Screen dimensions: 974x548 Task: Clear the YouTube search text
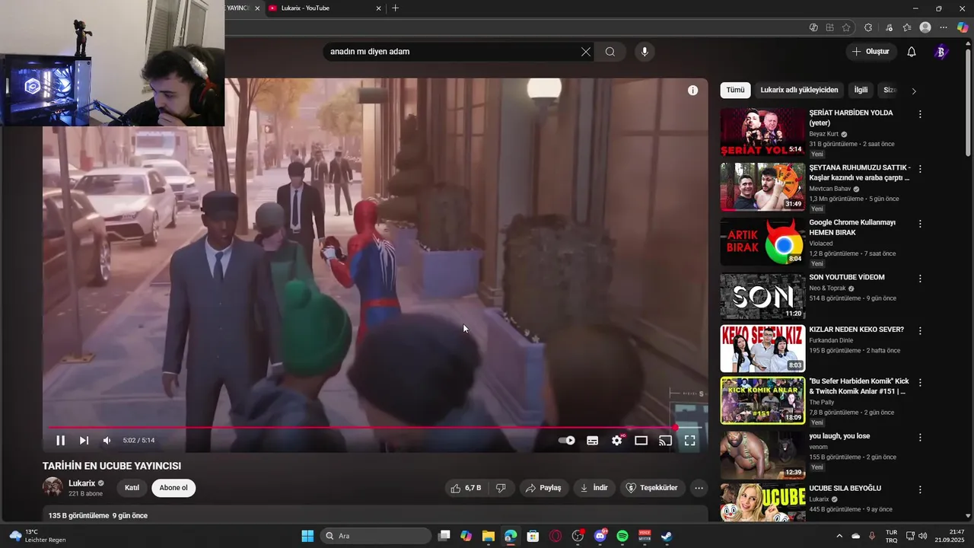click(x=585, y=52)
